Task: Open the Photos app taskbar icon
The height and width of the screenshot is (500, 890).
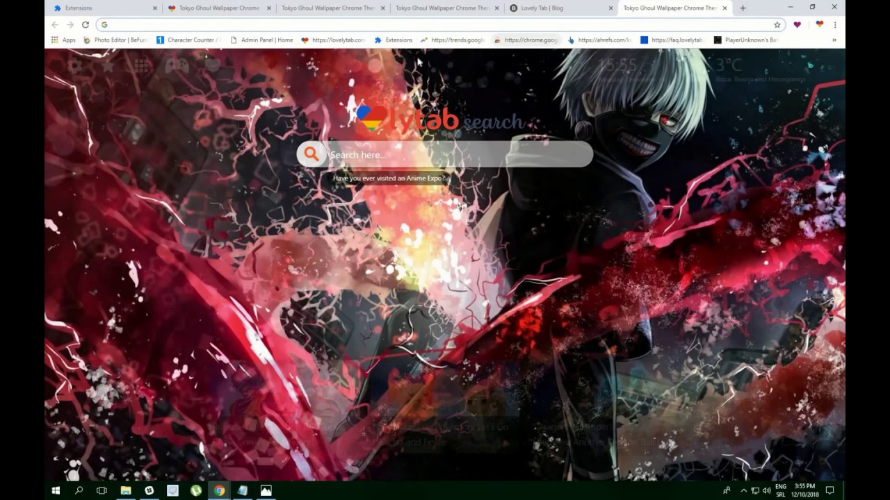Action: [266, 490]
